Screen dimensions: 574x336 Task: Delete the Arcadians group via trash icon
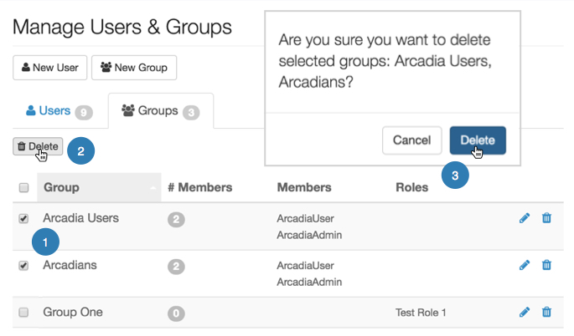click(546, 265)
